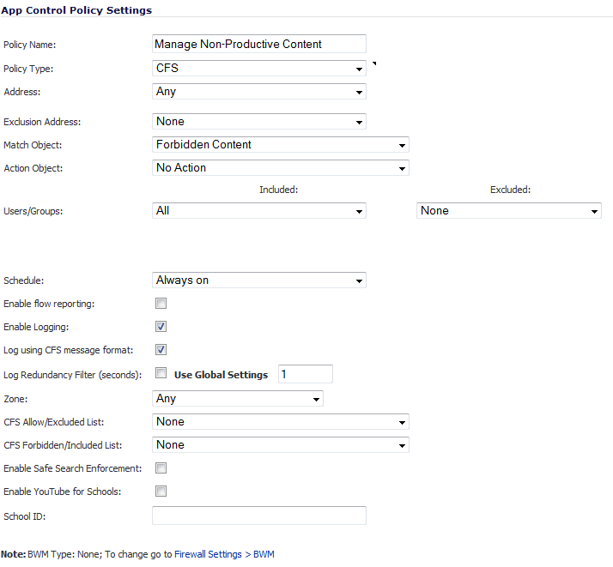Expand the CFS Allow/Excluded List dropdown
Viewport: 613px width, 567px height.
click(280, 422)
